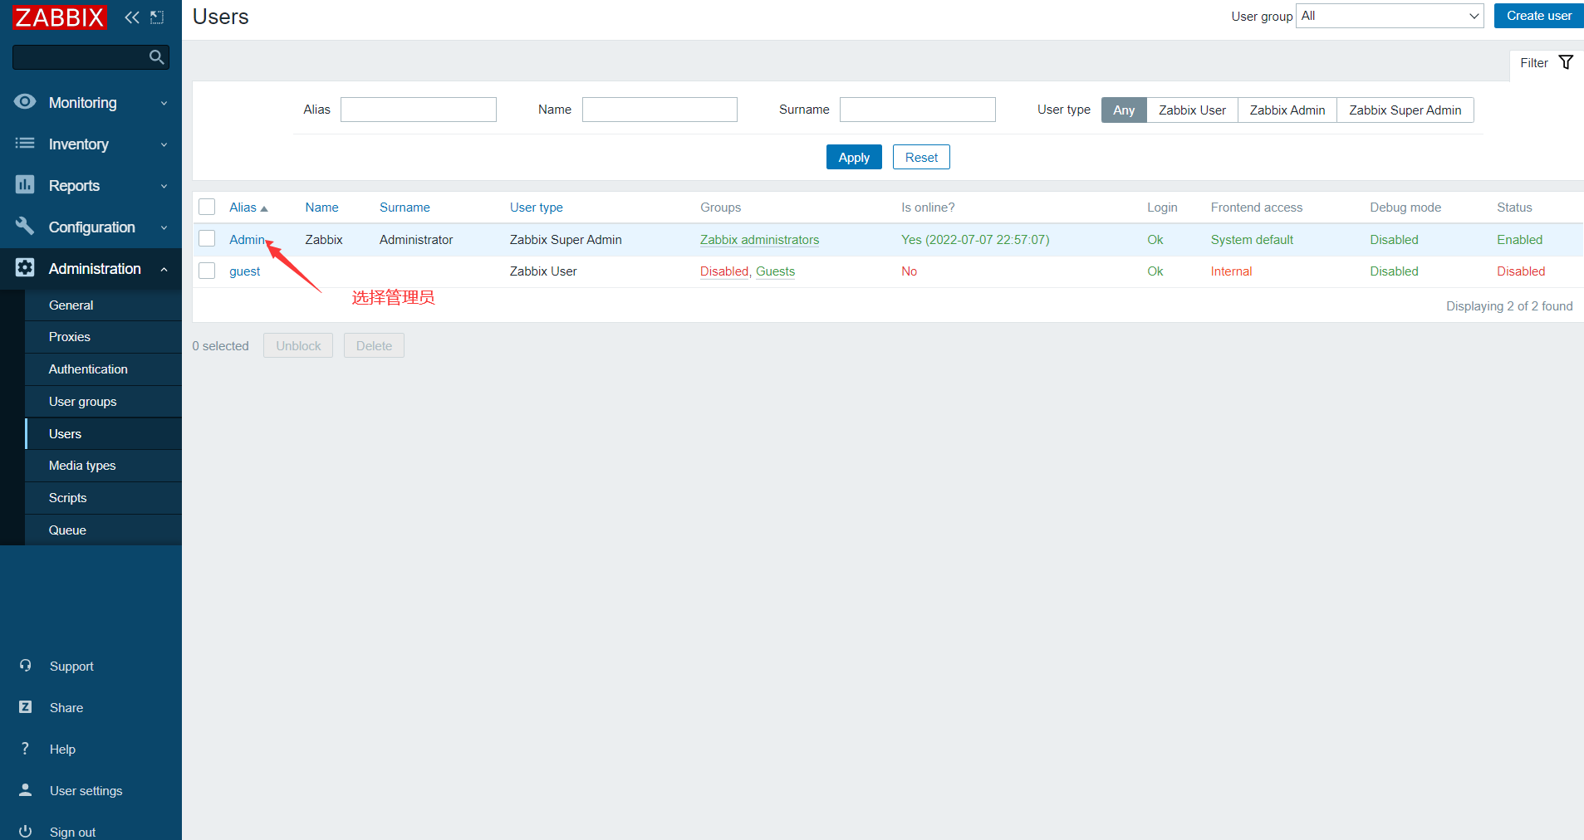
Task: Click the Inventory list icon
Action: 25,144
